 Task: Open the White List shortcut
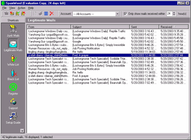pyautogui.click(x=13, y=60)
